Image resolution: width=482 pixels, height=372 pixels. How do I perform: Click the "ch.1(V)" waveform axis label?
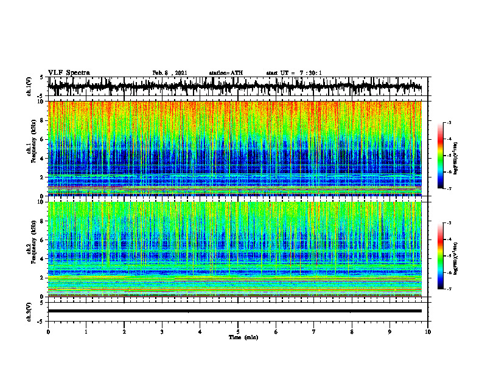(29, 86)
